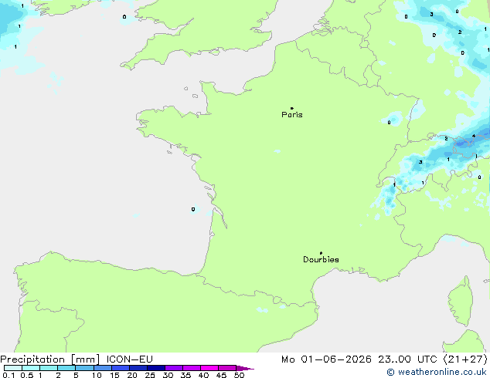The image size is (490, 378).
Task: Pick the 2 mm legend color swatch
Action: pyautogui.click(x=66, y=368)
